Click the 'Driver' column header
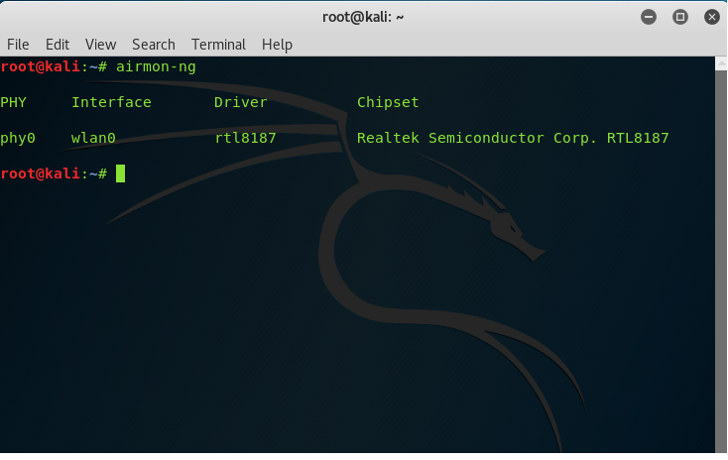The width and height of the screenshot is (728, 460). (240, 102)
